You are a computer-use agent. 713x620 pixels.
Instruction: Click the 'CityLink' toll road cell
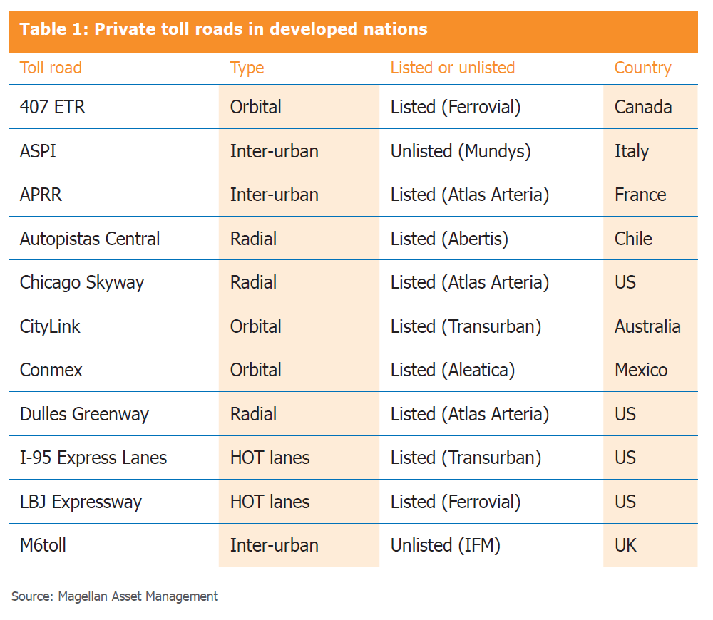tap(50, 326)
